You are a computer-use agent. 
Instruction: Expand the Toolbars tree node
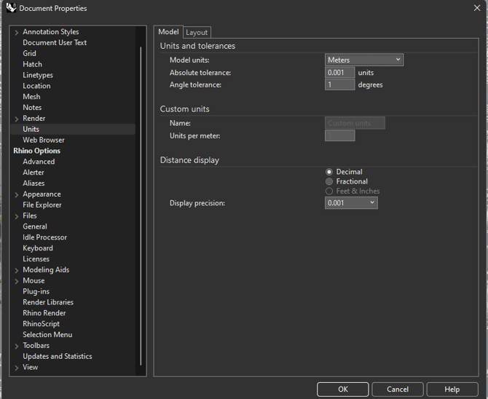[x=17, y=346]
